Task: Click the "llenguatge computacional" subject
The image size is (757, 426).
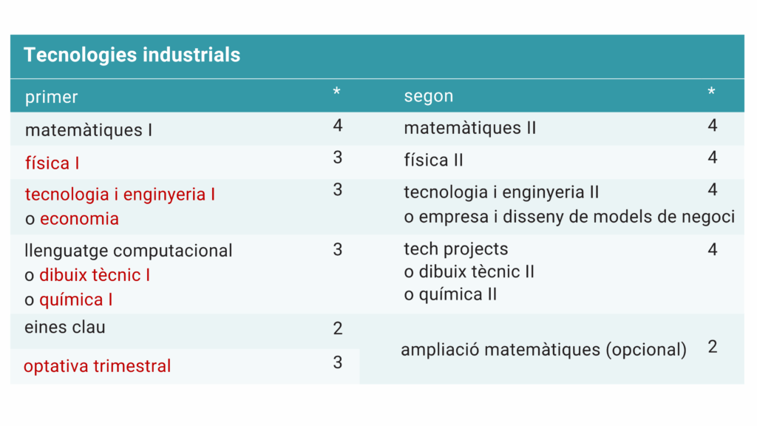Action: (129, 251)
